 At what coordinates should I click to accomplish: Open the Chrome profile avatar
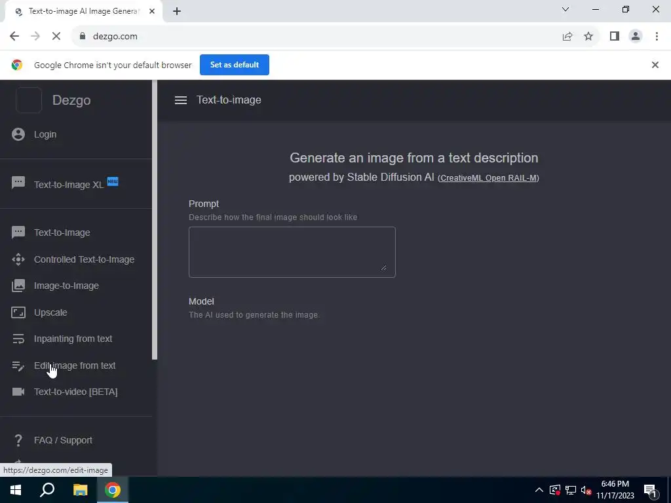coord(636,37)
